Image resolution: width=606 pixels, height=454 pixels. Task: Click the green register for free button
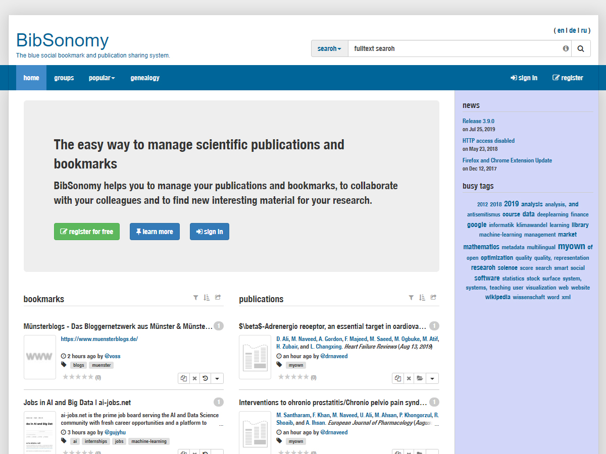point(87,232)
